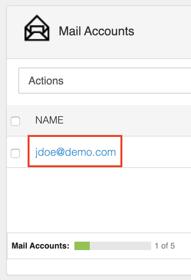Click header bar area right of Mail Accounts title
The height and width of the screenshot is (280, 191).
(x=163, y=31)
